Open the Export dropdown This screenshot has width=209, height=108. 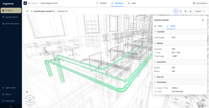tap(200, 11)
